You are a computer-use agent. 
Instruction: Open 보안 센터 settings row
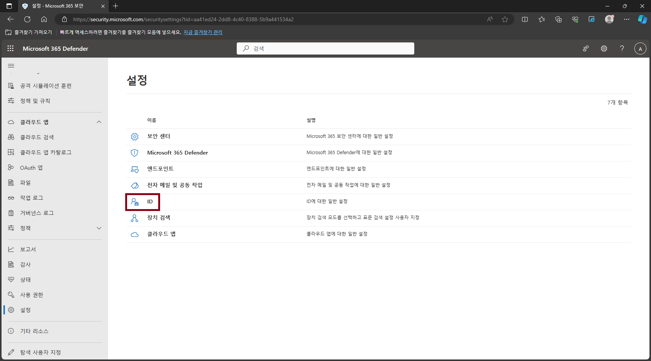pyautogui.click(x=379, y=136)
